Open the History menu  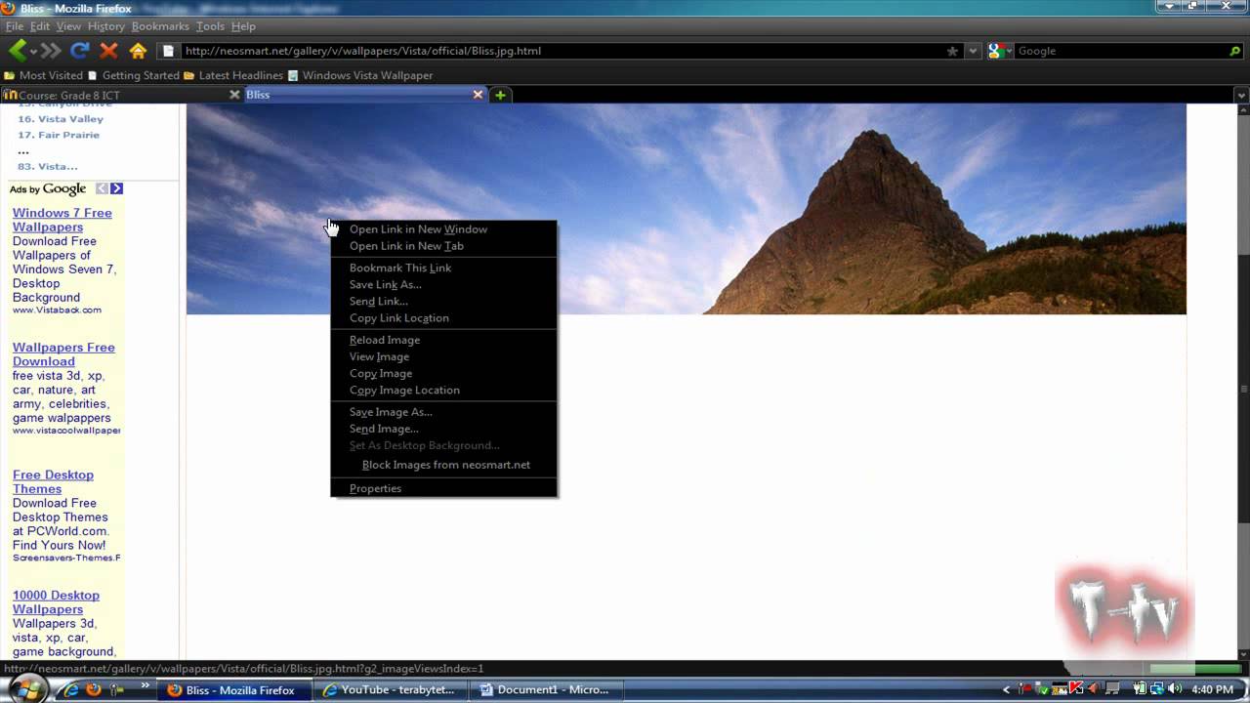pos(105,26)
